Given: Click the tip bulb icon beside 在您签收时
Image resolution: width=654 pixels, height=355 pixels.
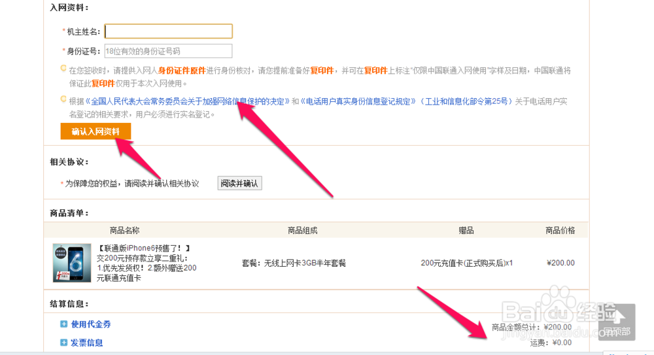Looking at the screenshot, I should pyautogui.click(x=63, y=68).
